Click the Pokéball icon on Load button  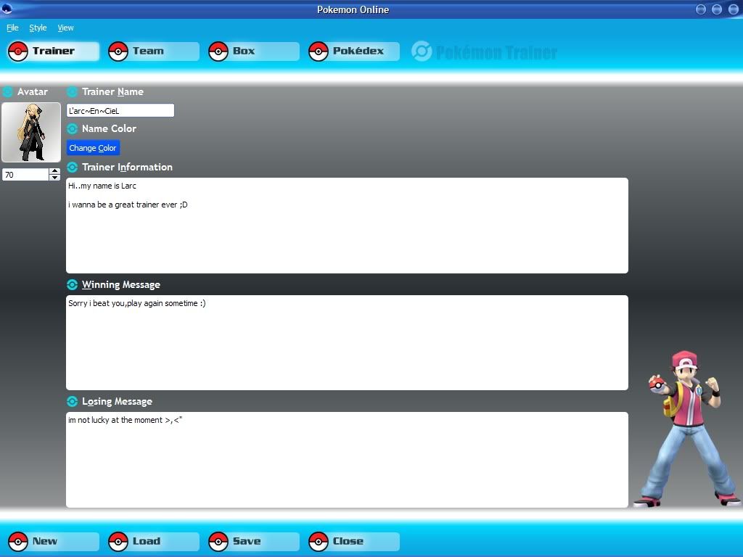coord(118,541)
